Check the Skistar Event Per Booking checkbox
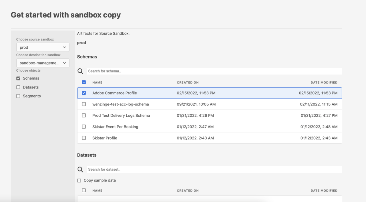 (84, 127)
